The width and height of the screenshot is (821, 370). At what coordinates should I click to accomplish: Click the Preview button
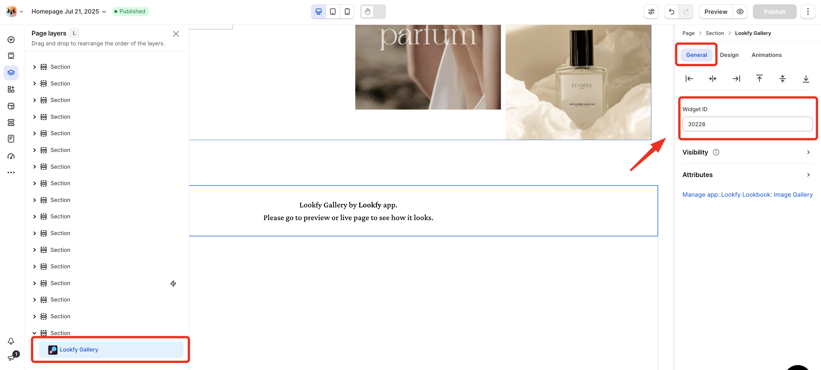click(x=716, y=12)
